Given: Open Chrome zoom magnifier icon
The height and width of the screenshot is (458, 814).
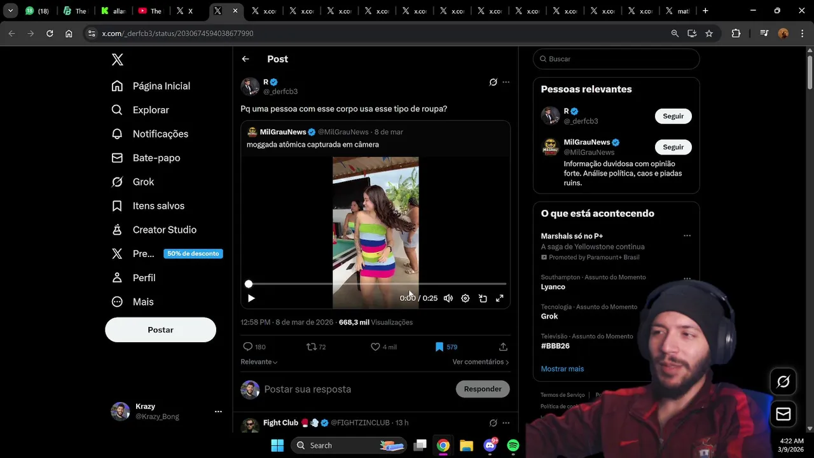Looking at the screenshot, I should pyautogui.click(x=675, y=33).
